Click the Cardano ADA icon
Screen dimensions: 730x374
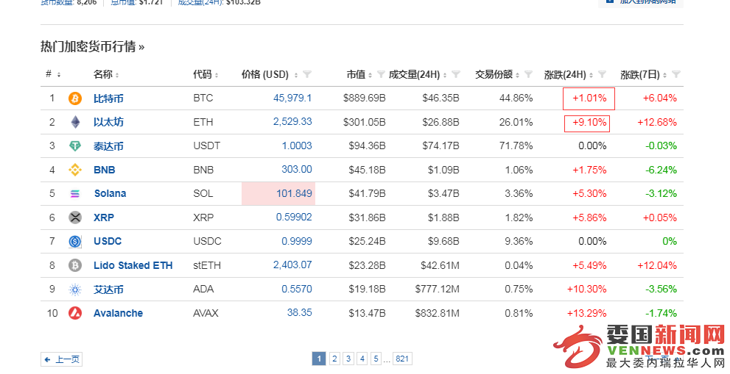(x=75, y=290)
